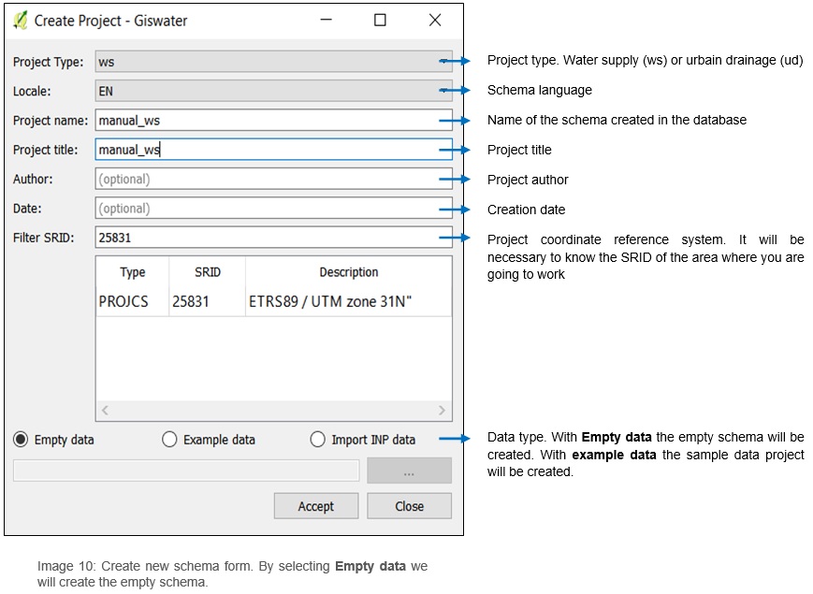The height and width of the screenshot is (594, 813).
Task: Select the PROJCS 25831 table row
Action: point(273,302)
